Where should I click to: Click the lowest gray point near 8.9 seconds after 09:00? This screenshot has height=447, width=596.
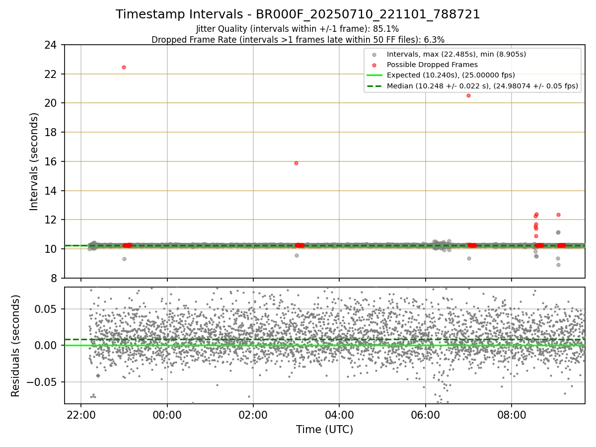coord(558,265)
